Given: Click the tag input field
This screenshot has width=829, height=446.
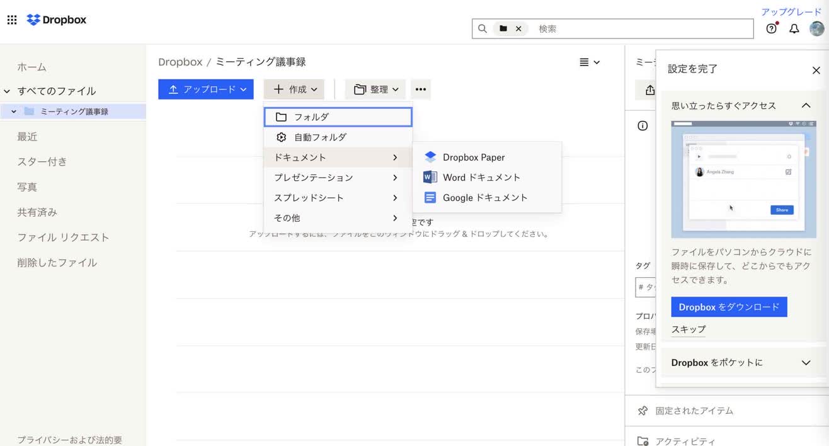Looking at the screenshot, I should pos(646,287).
